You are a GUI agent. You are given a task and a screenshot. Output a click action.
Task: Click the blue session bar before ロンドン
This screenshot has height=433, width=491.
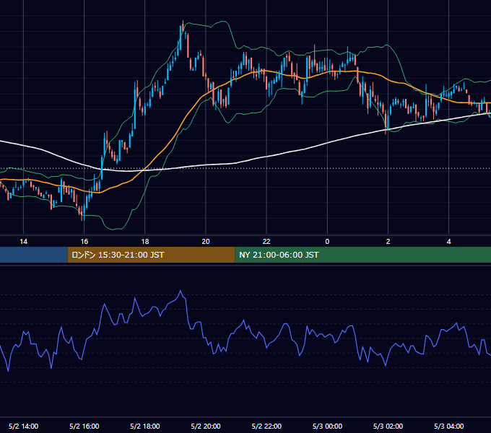pyautogui.click(x=34, y=255)
